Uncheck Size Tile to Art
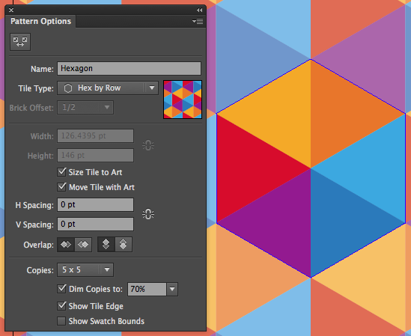 tap(61, 172)
